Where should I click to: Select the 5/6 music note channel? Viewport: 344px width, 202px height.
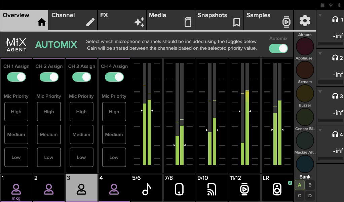point(147,188)
